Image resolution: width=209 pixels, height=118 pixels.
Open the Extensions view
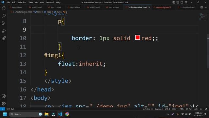(4, 38)
